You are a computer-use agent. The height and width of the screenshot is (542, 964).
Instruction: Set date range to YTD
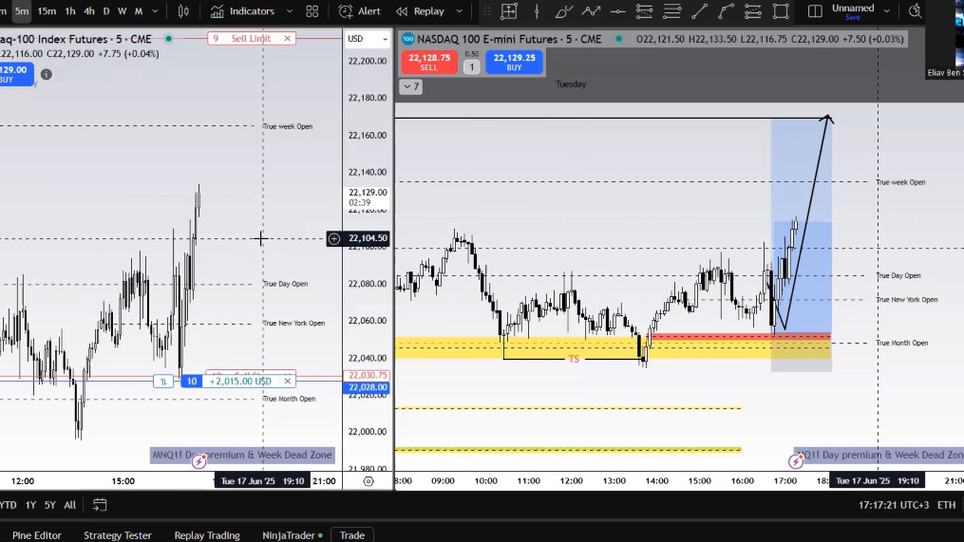pyautogui.click(x=8, y=505)
